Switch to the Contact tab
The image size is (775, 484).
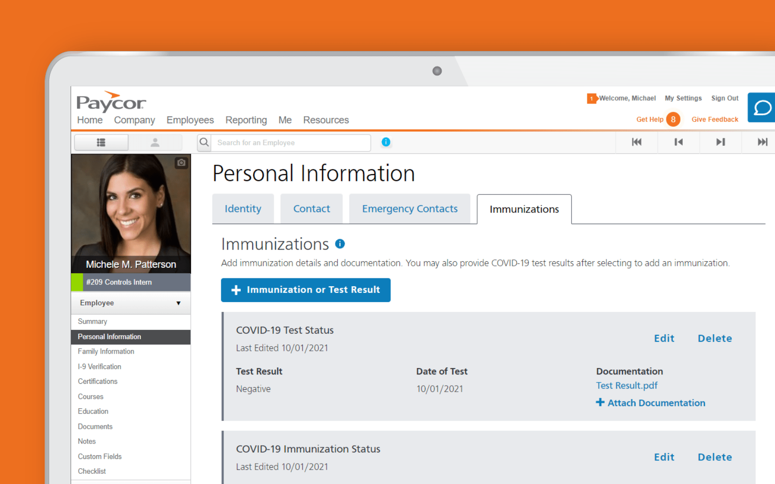(311, 209)
